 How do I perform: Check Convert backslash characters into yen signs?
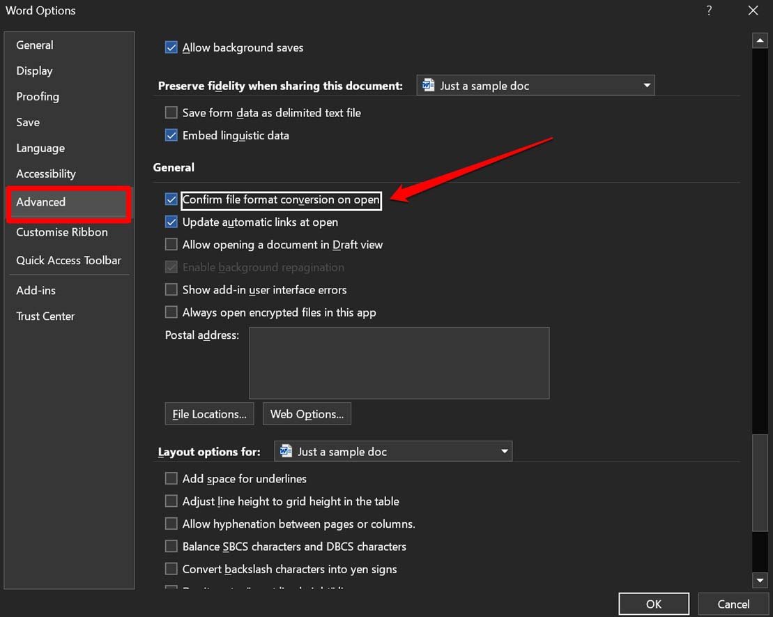[171, 569]
